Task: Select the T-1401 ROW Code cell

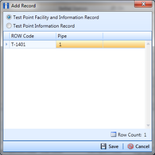Action: [33, 44]
